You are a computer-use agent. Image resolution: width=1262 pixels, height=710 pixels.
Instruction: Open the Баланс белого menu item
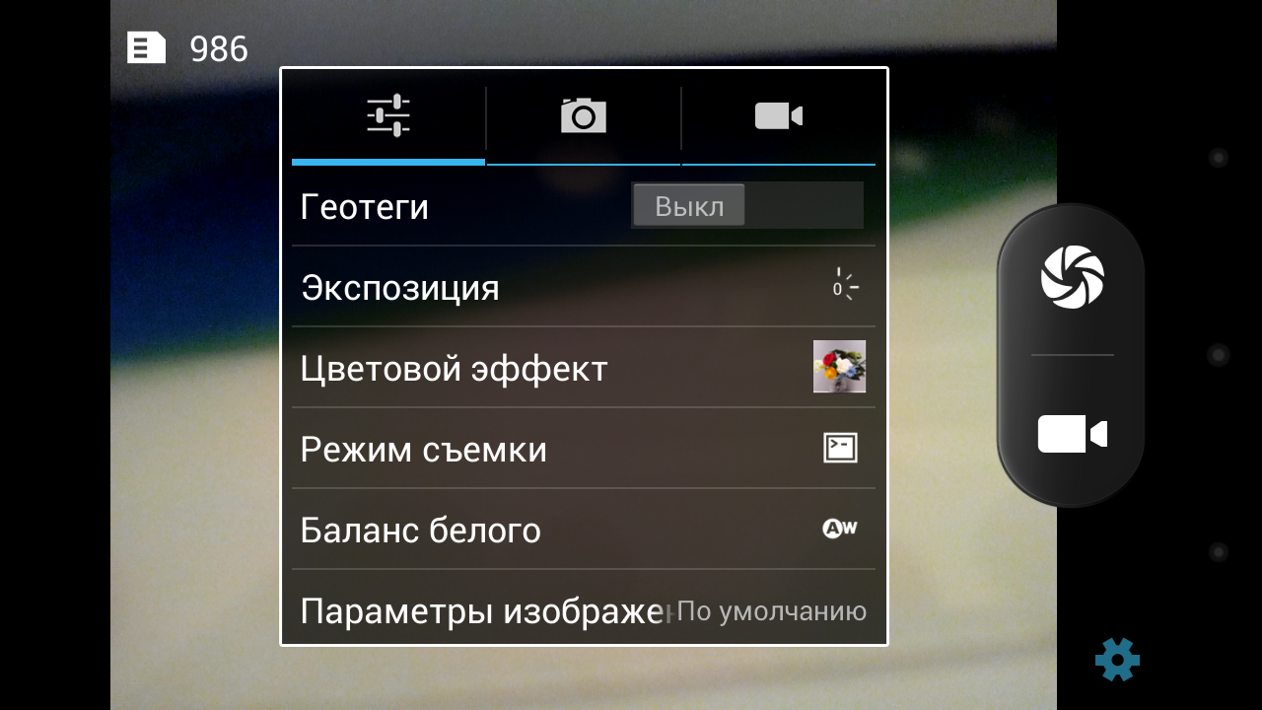[x=584, y=530]
